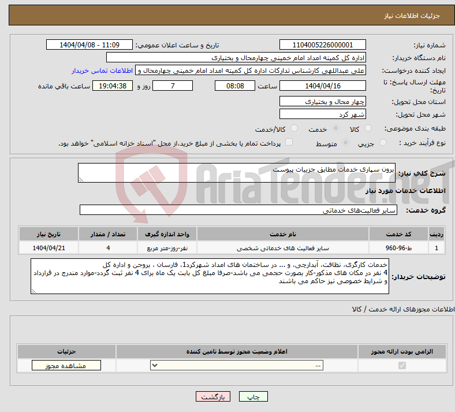
Task: Click unit cell نفر-روز-متر مربع
Action: [167, 248]
